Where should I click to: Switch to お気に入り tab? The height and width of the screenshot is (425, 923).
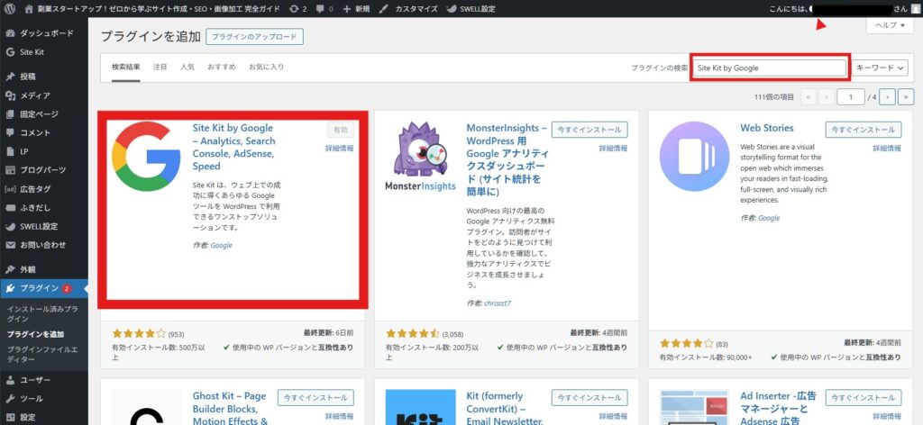[266, 67]
